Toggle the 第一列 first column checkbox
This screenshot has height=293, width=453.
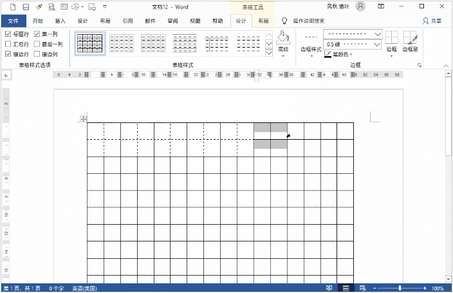point(37,34)
